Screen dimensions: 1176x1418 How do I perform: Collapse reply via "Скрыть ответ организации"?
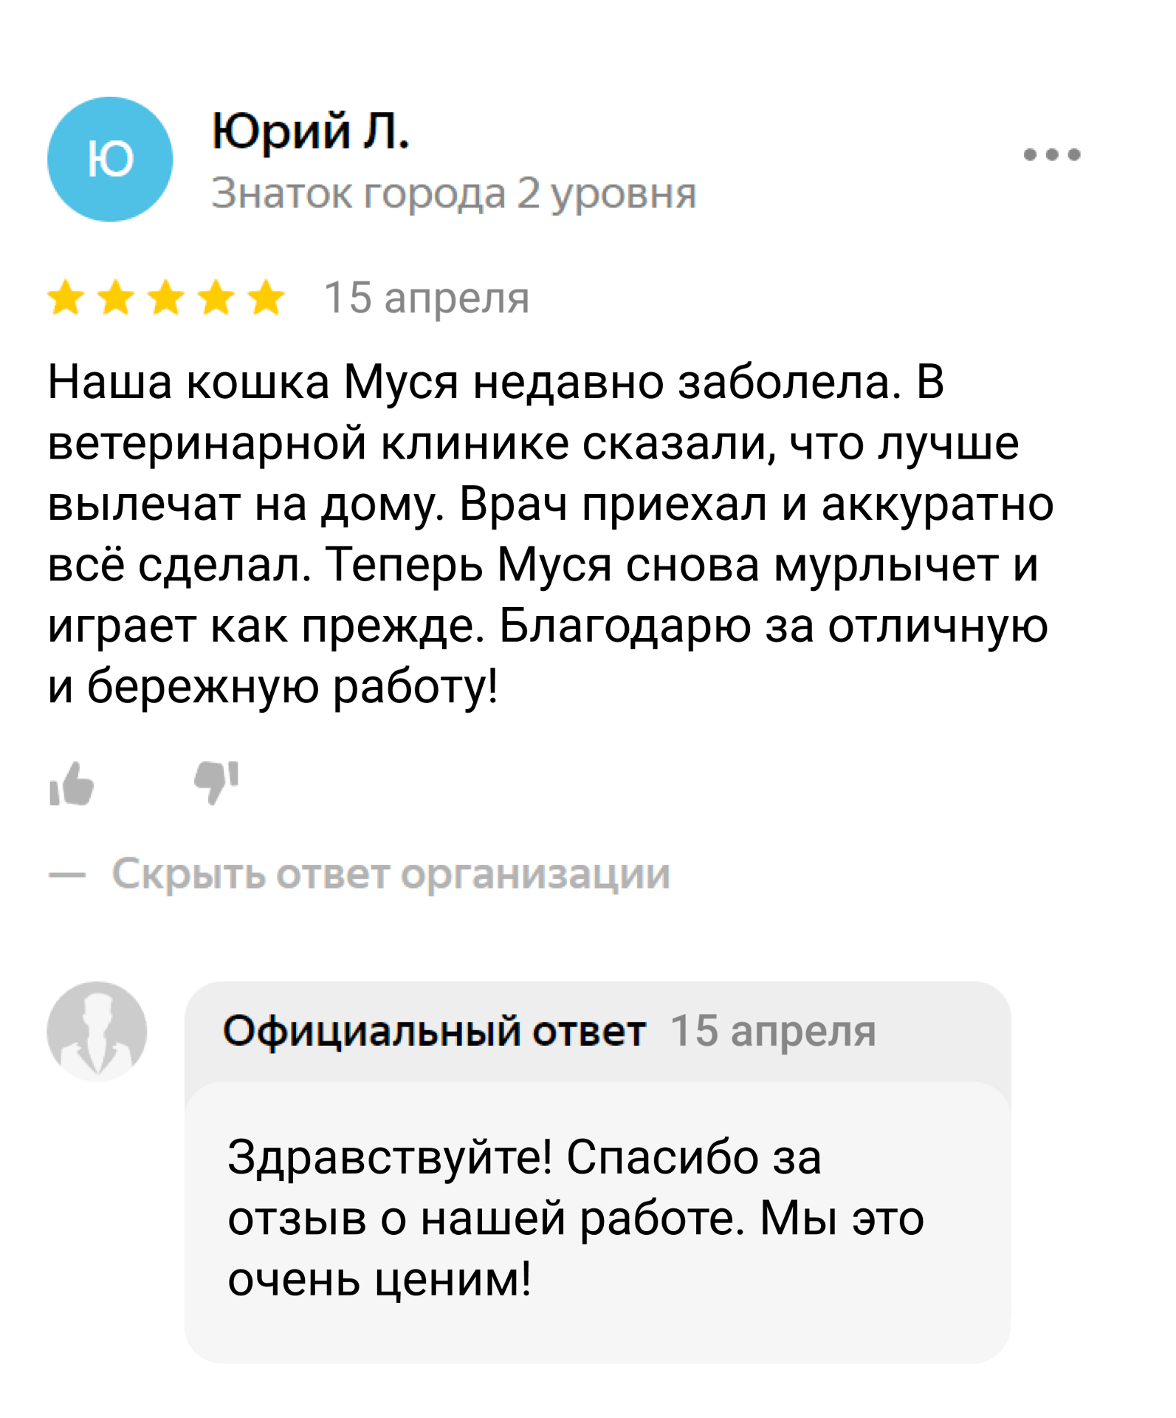391,874
